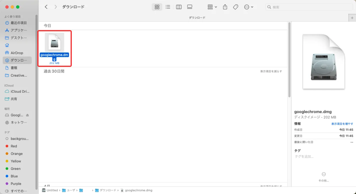Add a new tab with the plus button
Screen dimensions: 356x194
[352, 18]
